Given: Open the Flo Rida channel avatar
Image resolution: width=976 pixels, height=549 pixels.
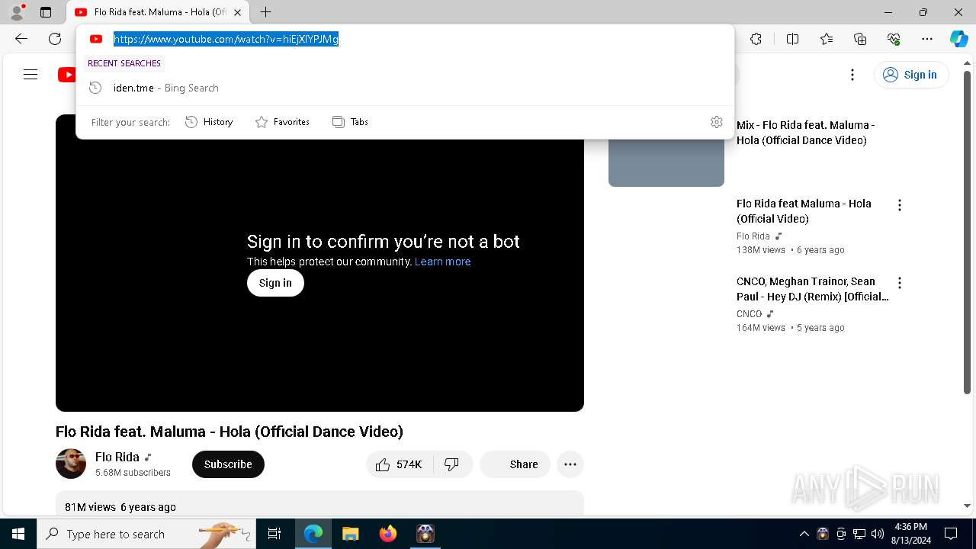Looking at the screenshot, I should (x=71, y=464).
